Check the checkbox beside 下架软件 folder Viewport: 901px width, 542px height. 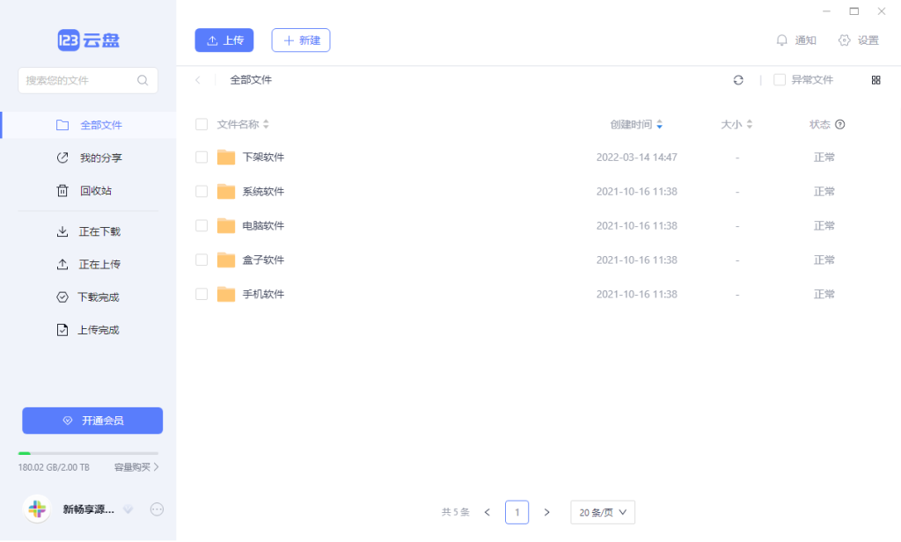(x=201, y=157)
